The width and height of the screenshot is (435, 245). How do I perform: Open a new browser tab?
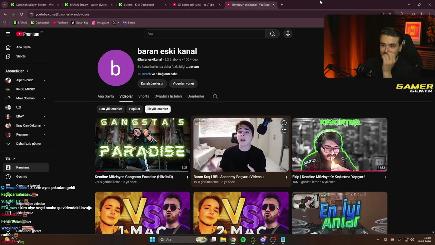(x=282, y=4)
